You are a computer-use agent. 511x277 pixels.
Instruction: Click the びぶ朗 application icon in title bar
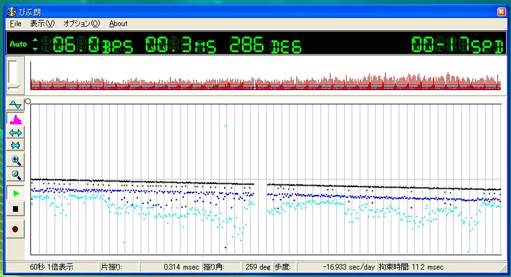[12, 12]
